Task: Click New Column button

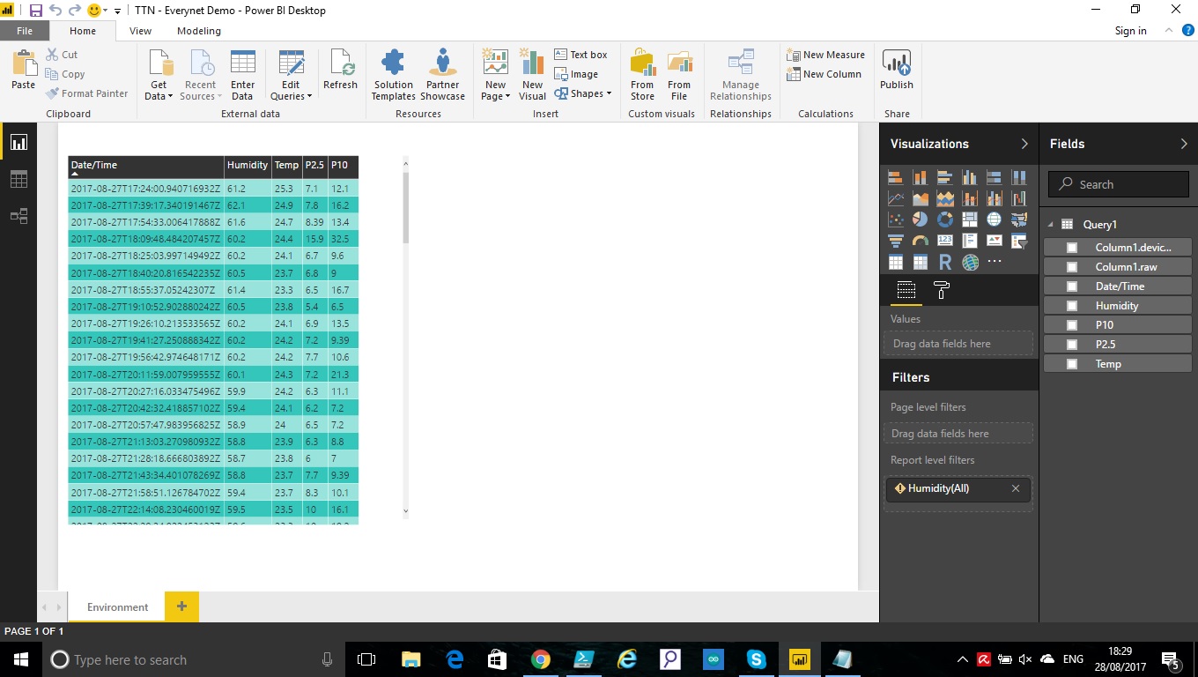Action: click(824, 74)
